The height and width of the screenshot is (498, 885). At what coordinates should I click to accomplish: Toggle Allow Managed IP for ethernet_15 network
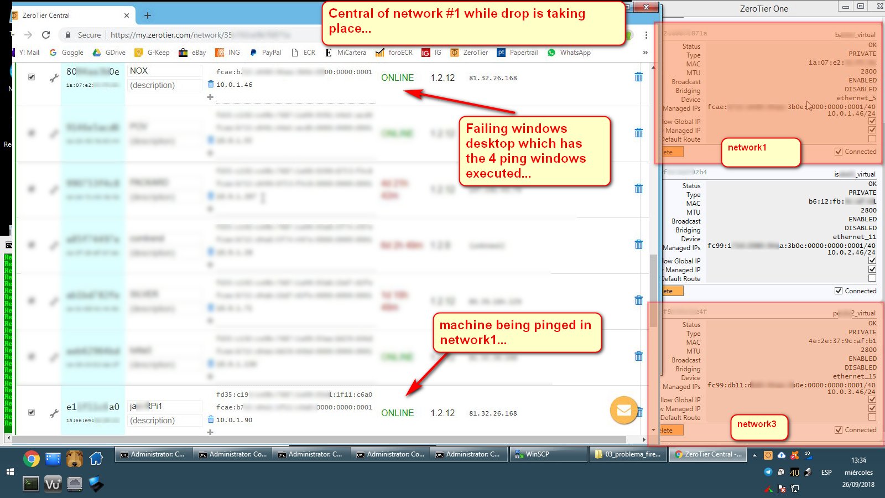872,408
